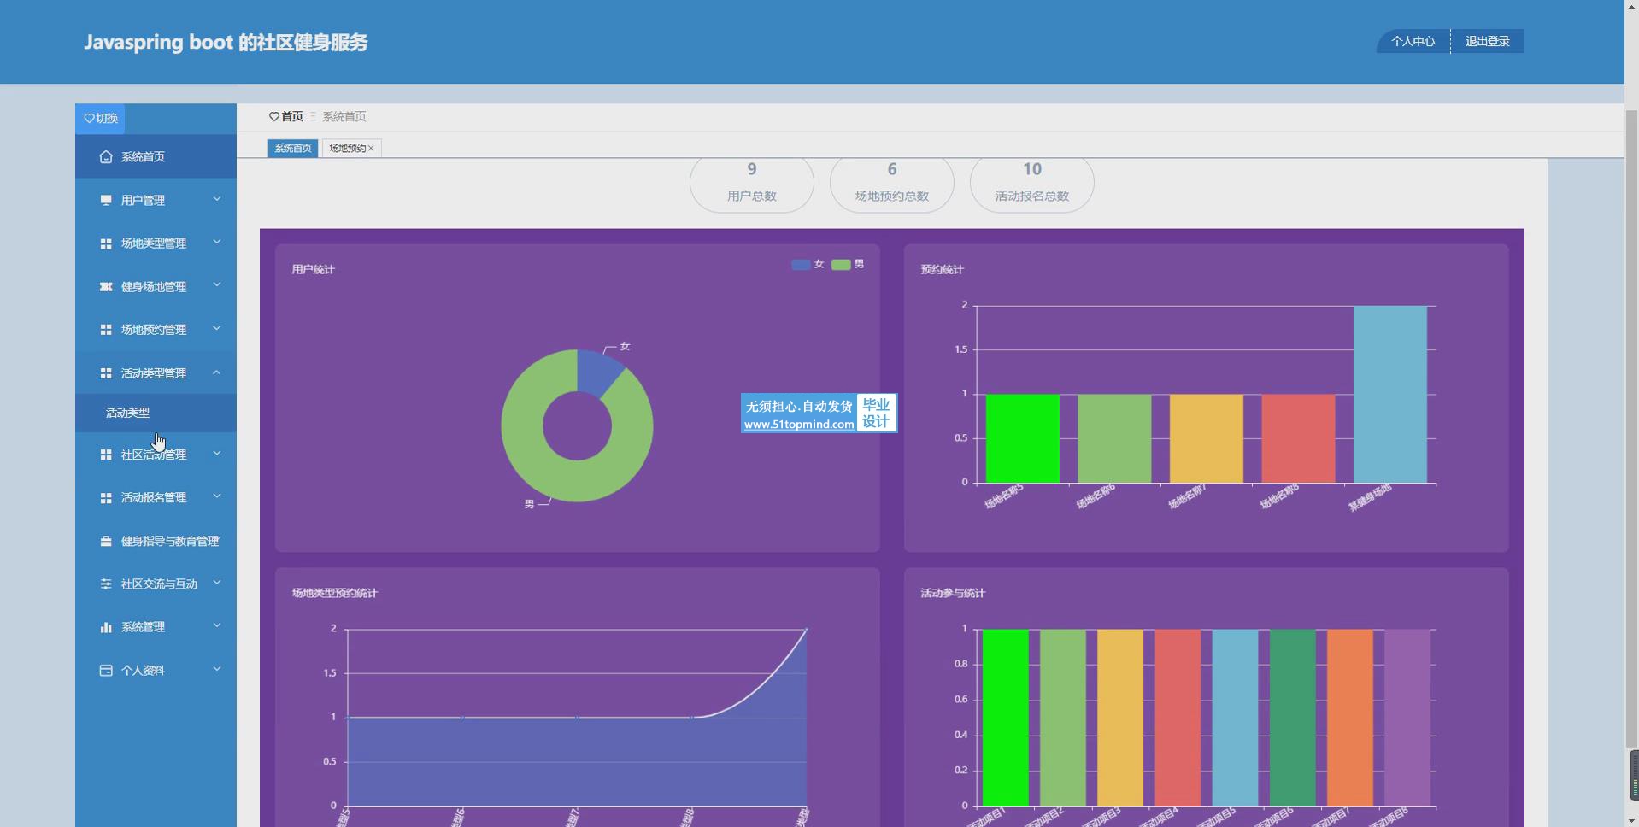Screen dimensions: 1639x827
Task: Click the grid icon beside 场地类型管理
Action: point(106,244)
